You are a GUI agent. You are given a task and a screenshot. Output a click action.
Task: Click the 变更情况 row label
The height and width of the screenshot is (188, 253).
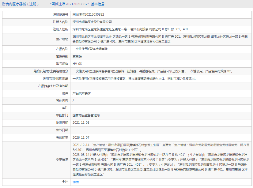62,160
